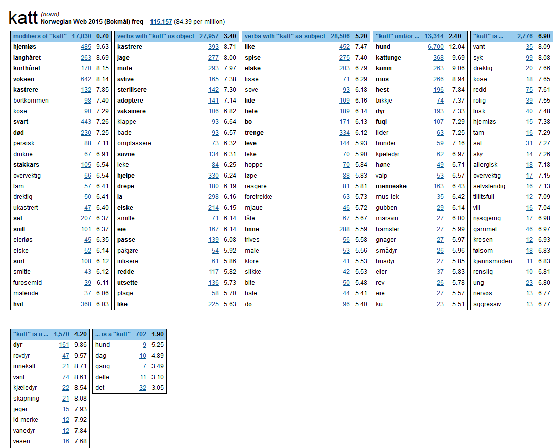Open frequency 193 for dyr in and/or list
Screen dimensions: 558x448
[x=439, y=111]
